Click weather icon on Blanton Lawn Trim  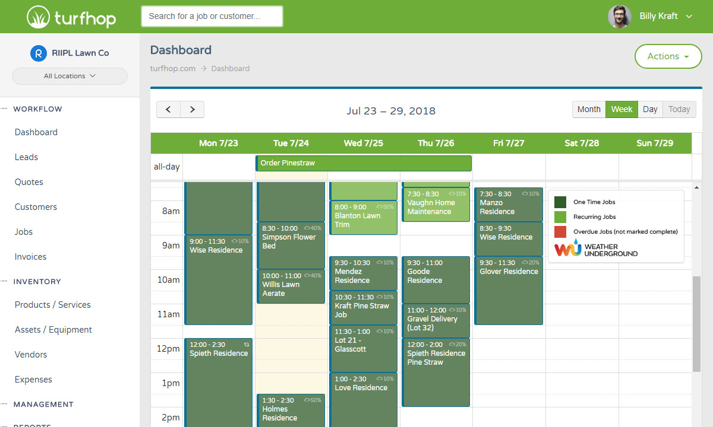click(x=380, y=207)
